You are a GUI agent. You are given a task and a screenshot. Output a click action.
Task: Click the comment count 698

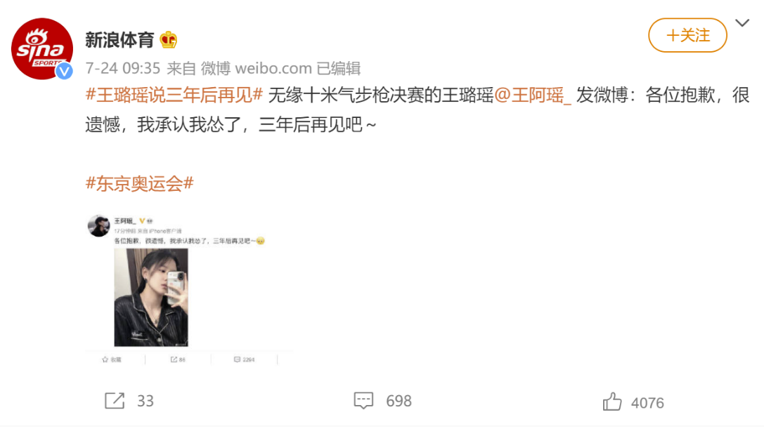click(x=399, y=401)
